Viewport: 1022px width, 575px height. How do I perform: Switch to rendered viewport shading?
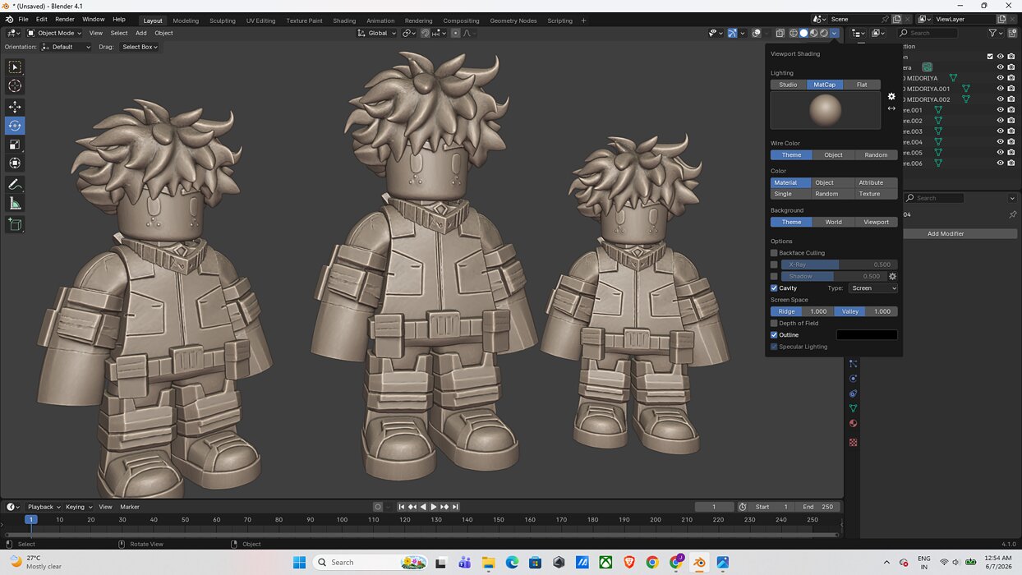click(x=824, y=33)
